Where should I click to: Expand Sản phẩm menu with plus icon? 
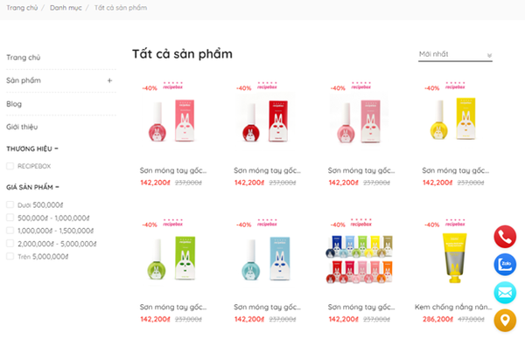tap(109, 80)
